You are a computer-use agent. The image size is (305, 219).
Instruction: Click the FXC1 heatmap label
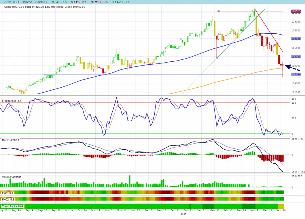[x=8, y=193]
